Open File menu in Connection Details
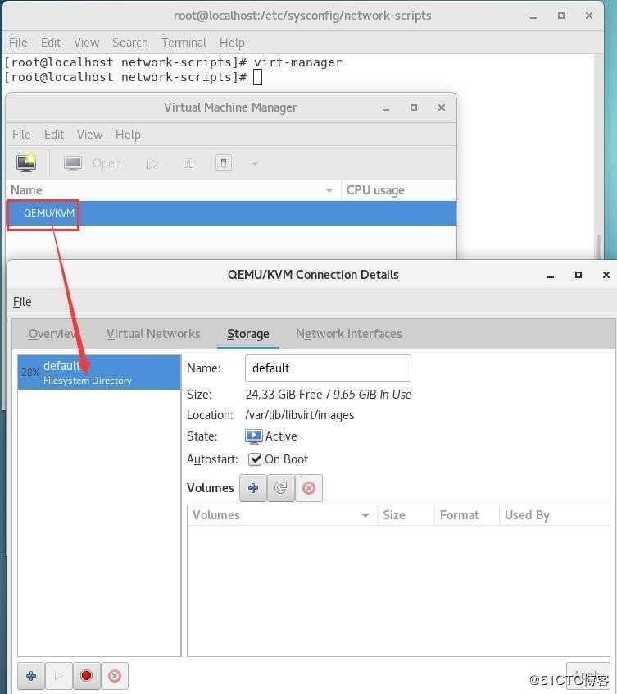 [x=22, y=302]
